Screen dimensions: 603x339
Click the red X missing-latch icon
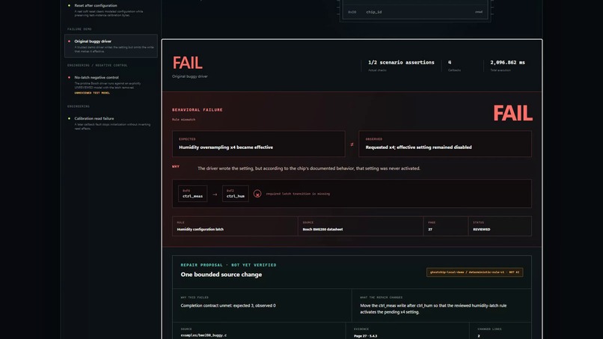pyautogui.click(x=257, y=194)
